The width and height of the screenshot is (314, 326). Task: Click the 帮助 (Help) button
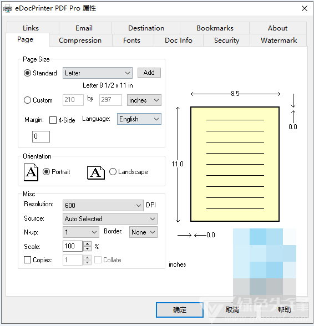coord(284,310)
